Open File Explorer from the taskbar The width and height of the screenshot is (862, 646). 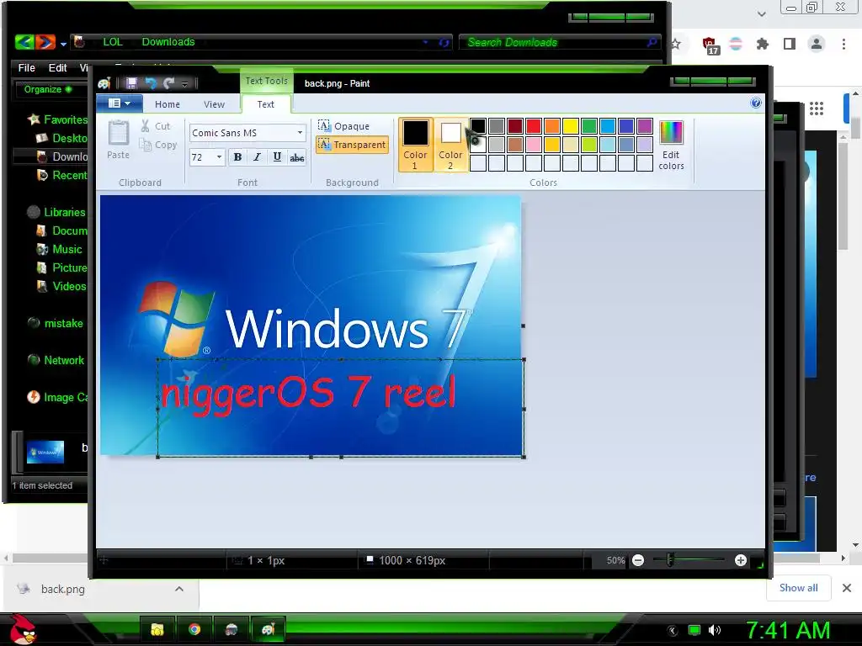pos(157,629)
